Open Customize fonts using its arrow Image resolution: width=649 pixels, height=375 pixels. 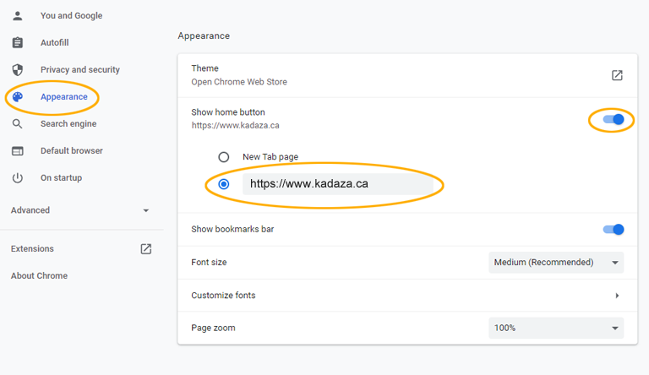coord(617,296)
